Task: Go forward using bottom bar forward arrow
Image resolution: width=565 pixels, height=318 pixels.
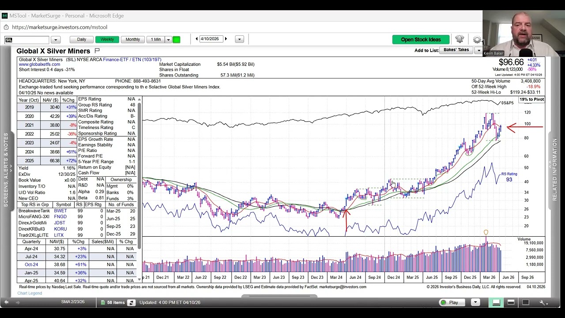Action: point(18,303)
